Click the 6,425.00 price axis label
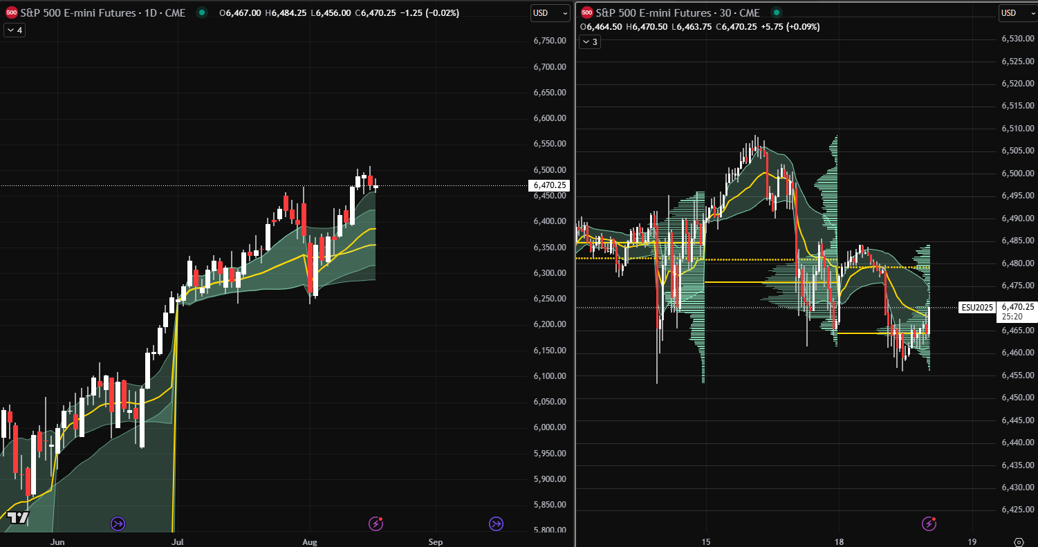 click(1017, 510)
